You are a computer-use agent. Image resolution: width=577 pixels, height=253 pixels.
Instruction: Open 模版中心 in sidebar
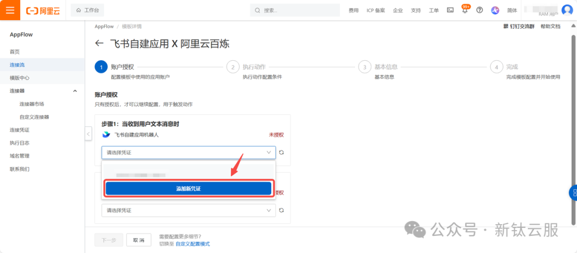(20, 78)
